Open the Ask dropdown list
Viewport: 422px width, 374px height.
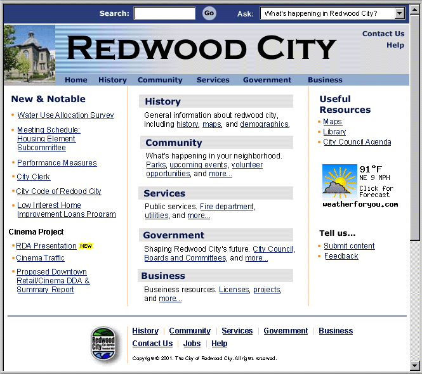click(x=399, y=13)
